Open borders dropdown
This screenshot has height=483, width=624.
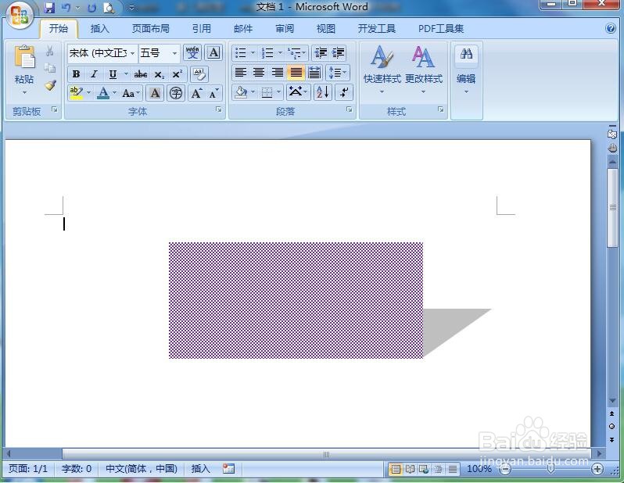[278, 93]
